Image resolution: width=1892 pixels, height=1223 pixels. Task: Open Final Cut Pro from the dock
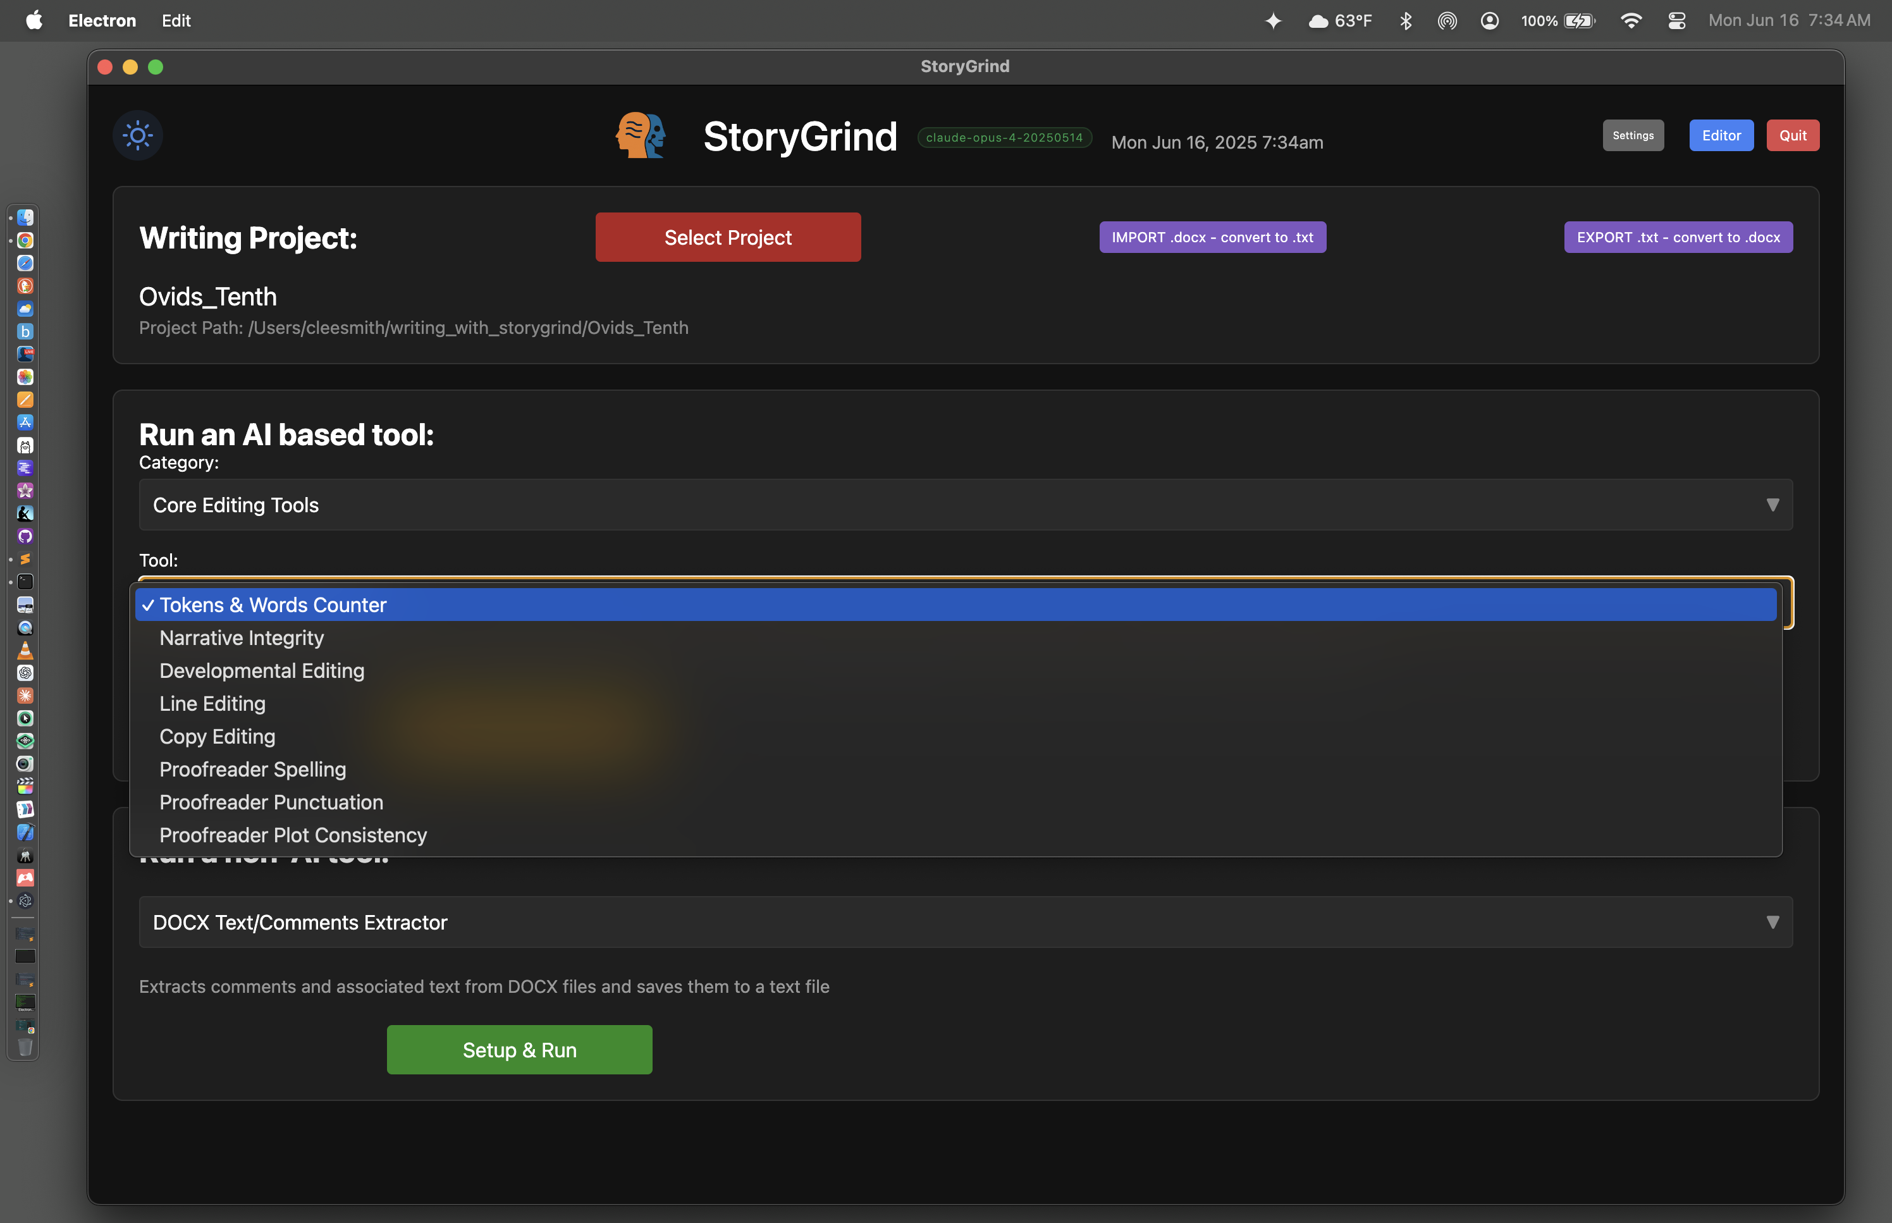[25, 786]
